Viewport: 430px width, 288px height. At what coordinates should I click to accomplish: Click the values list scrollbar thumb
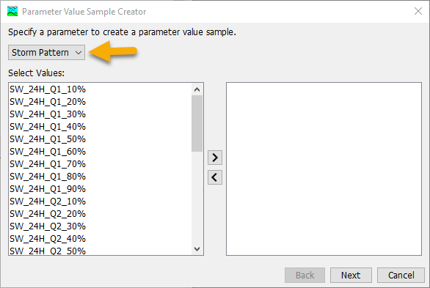pyautogui.click(x=197, y=123)
